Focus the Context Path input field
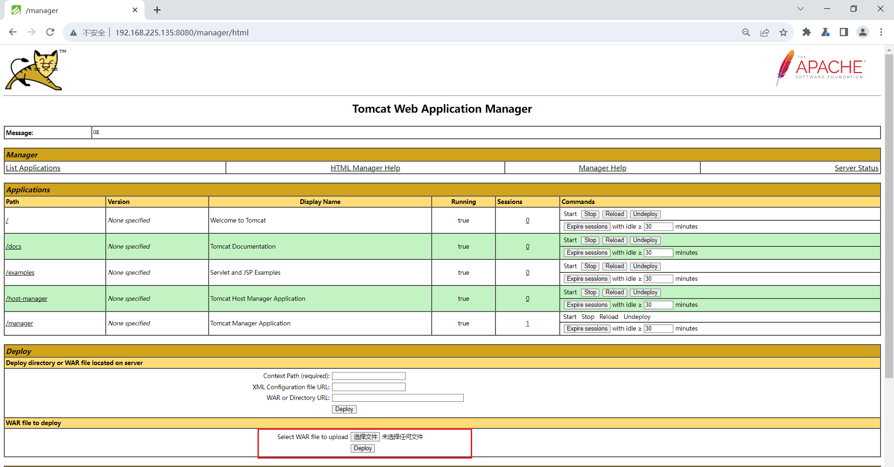The height and width of the screenshot is (467, 894). [368, 376]
